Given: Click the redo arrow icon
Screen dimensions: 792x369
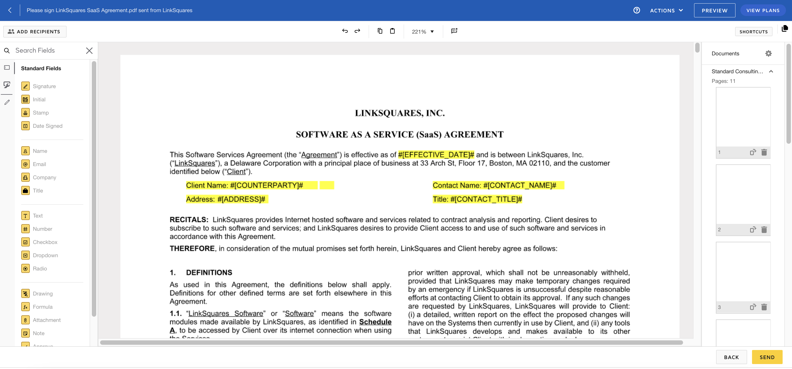Looking at the screenshot, I should tap(357, 31).
